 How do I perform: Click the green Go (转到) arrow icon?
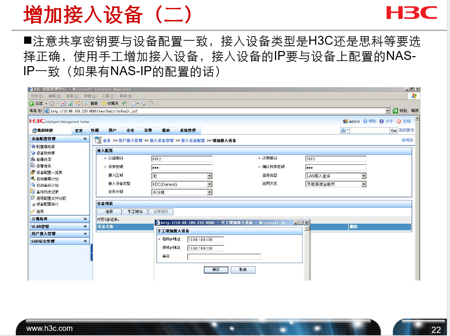(395, 111)
